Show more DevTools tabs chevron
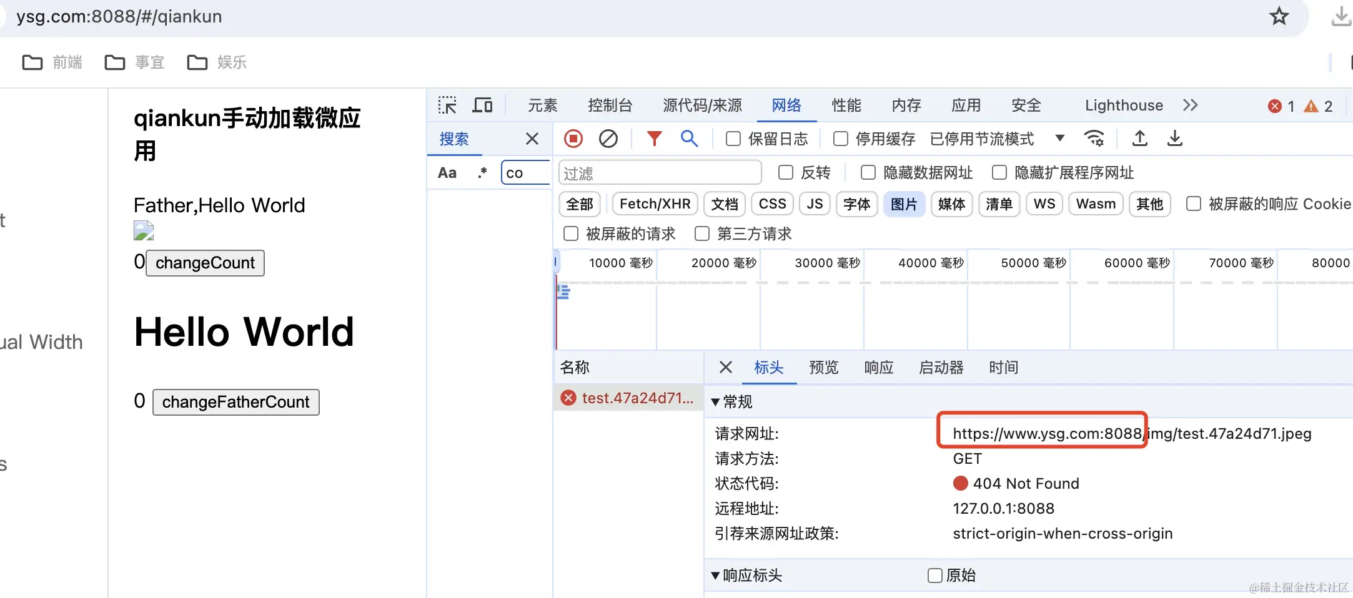The image size is (1353, 598). click(x=1190, y=105)
